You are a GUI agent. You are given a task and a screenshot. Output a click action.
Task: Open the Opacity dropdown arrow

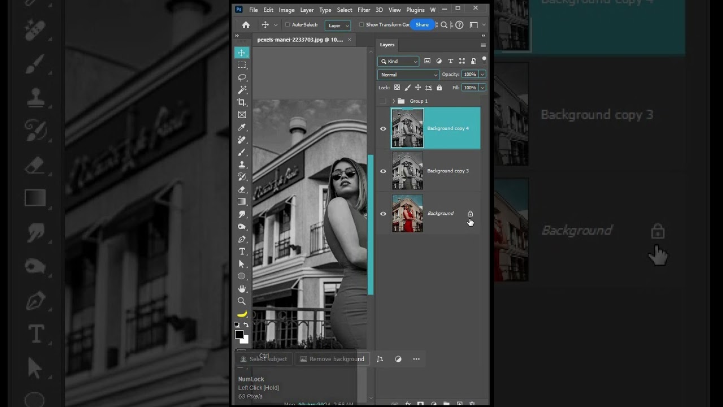tap(483, 74)
